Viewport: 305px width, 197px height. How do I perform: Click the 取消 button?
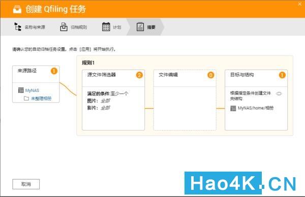point(26,184)
